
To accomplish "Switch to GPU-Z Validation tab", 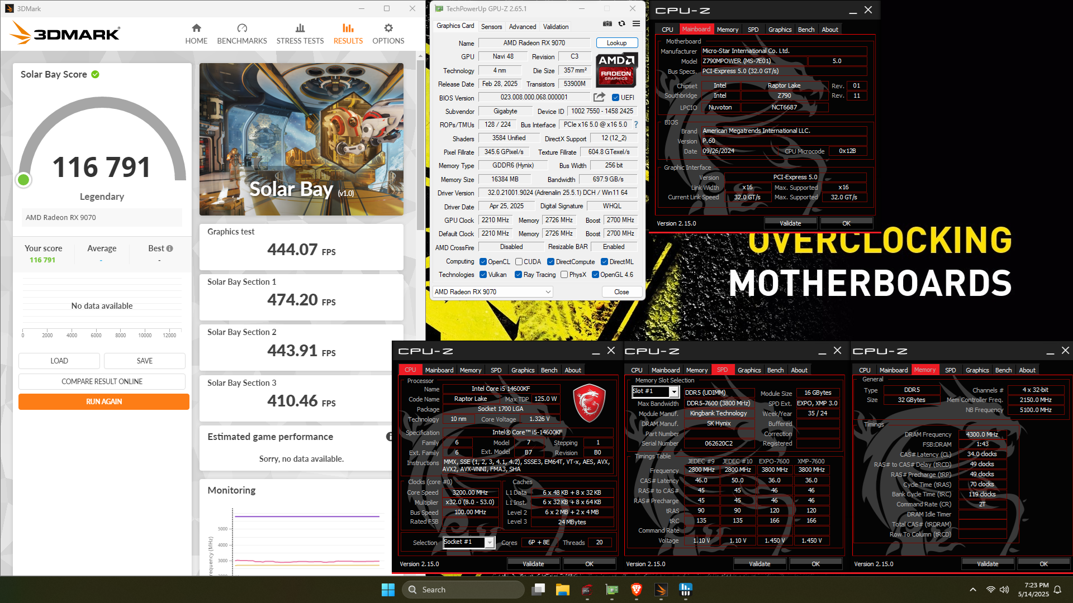I will pos(556,27).
